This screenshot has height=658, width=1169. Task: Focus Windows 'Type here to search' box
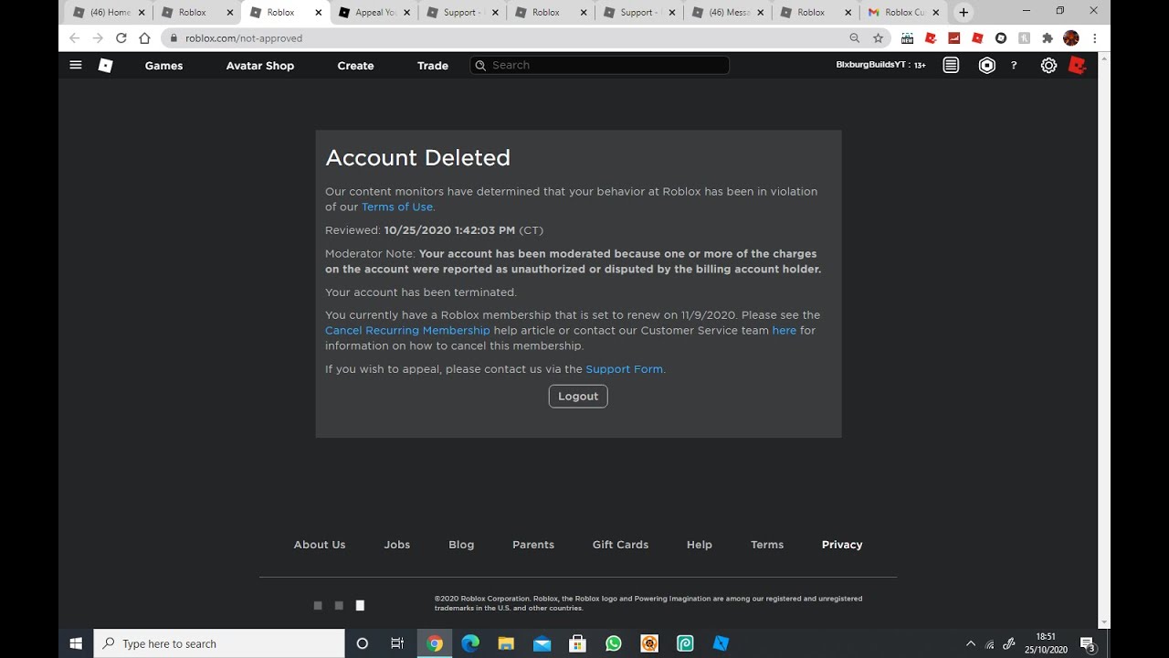tap(219, 643)
